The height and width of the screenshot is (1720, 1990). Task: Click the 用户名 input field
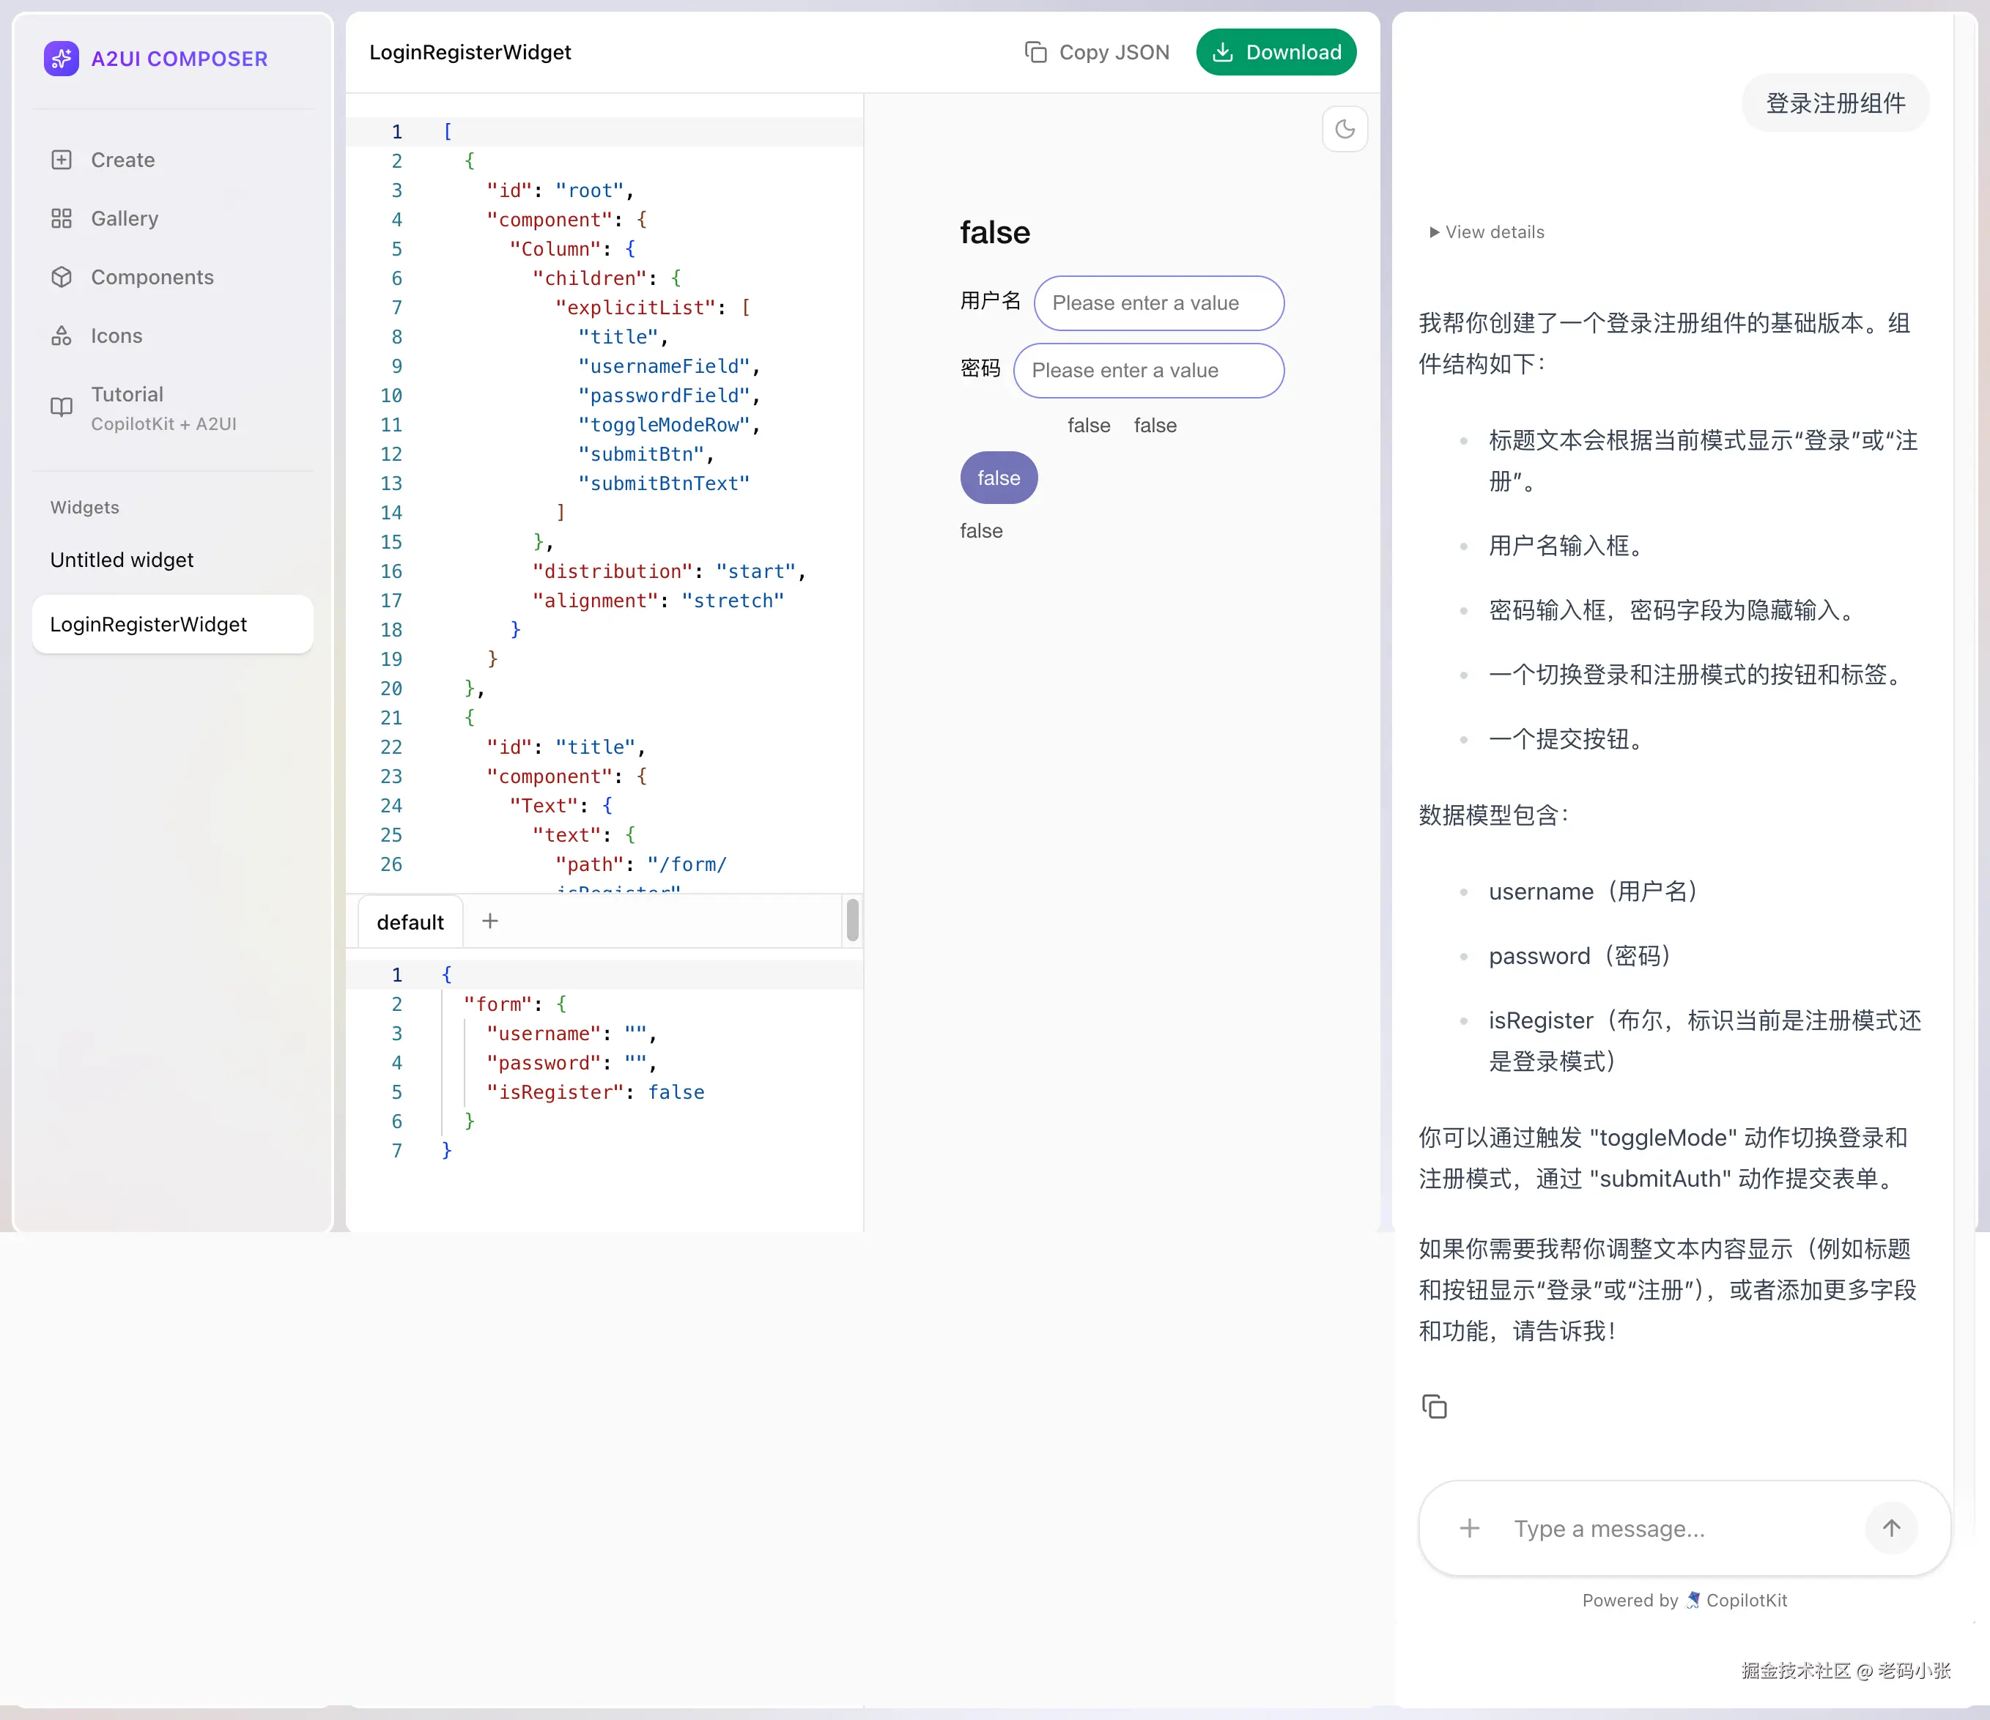(1158, 303)
